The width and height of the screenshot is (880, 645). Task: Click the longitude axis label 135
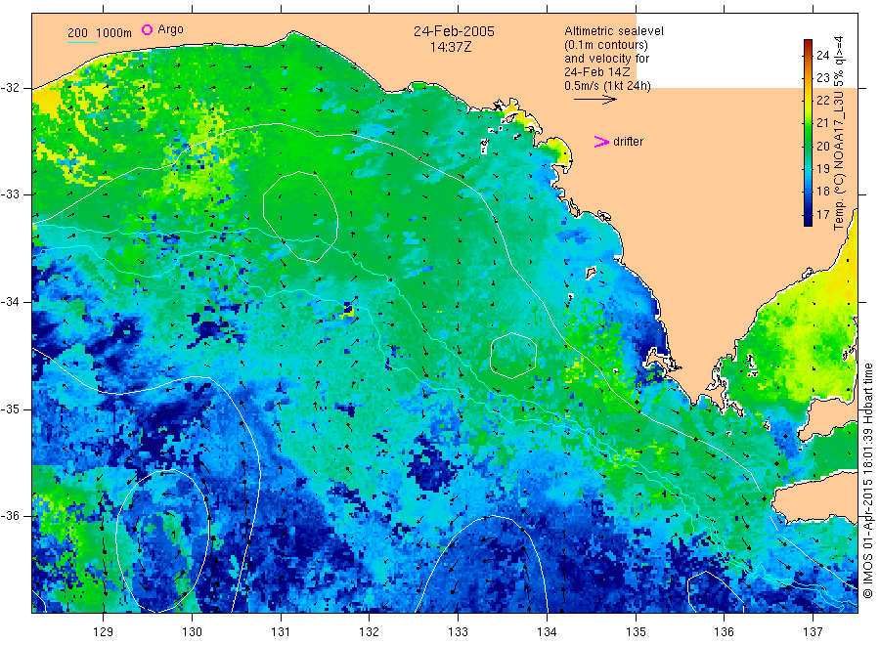pyautogui.click(x=636, y=632)
